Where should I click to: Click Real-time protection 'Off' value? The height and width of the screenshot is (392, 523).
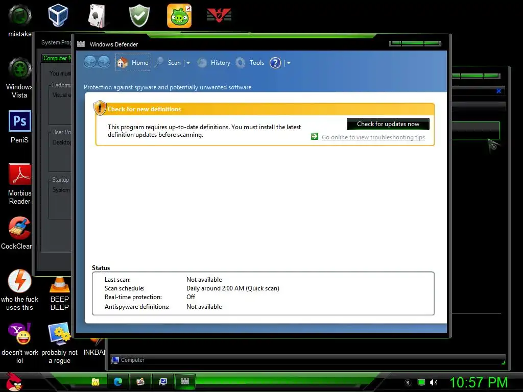[191, 297]
